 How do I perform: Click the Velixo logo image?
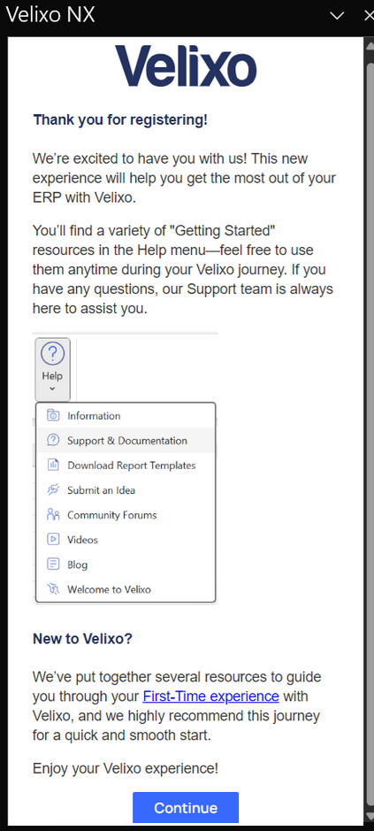[186, 66]
